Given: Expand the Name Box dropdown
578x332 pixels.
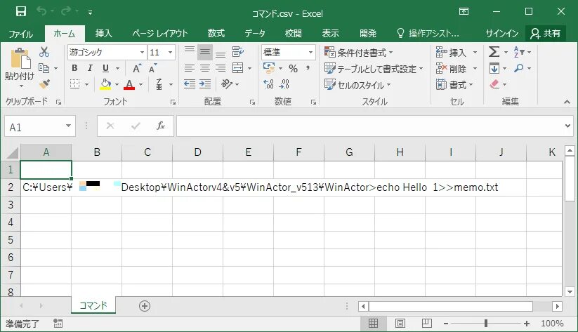Looking at the screenshot, I should pos(68,126).
